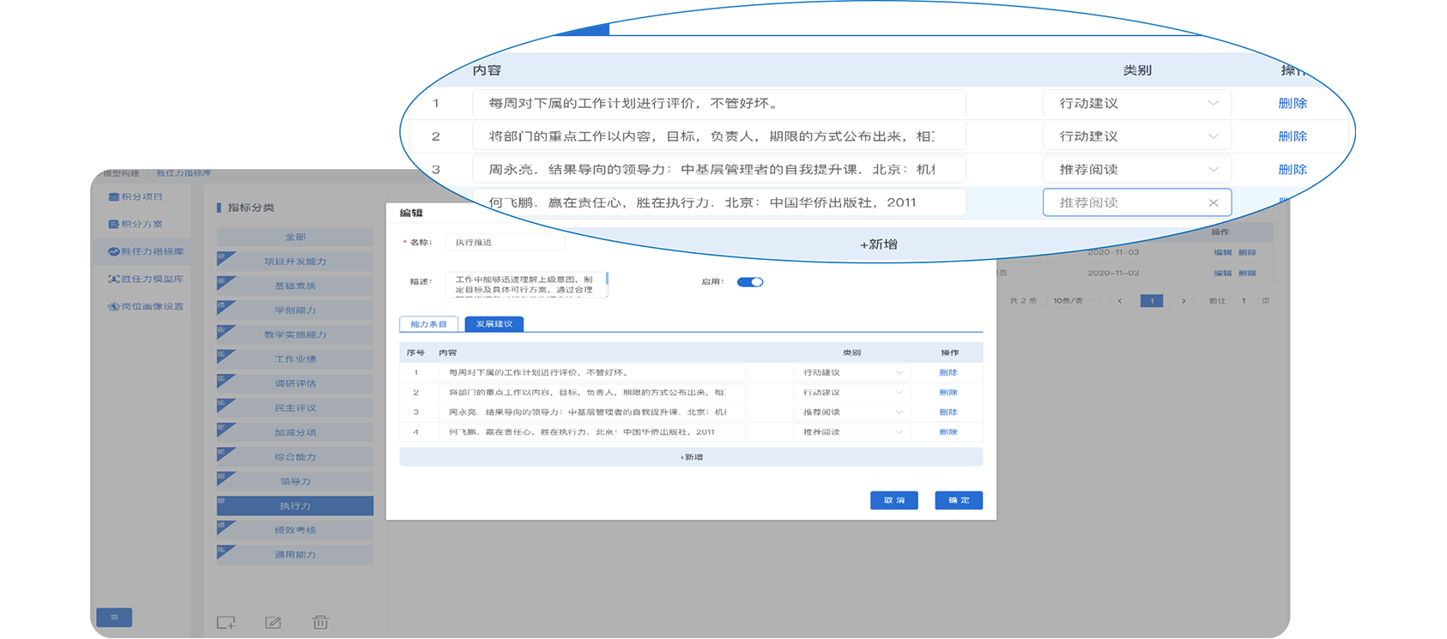Screen dimensions: 1447x639
Task: Click the add category icon below the list
Action: click(226, 623)
